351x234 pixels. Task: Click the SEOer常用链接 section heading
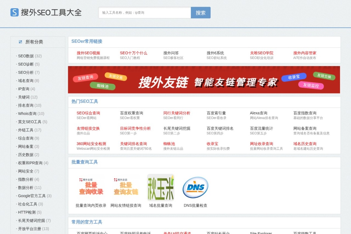pos(87,42)
